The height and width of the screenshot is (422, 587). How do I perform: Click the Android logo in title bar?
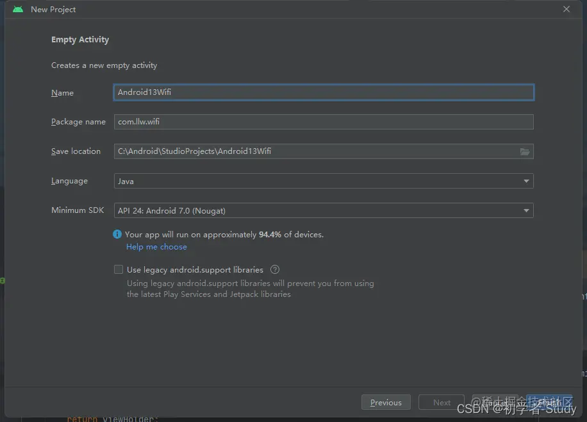(x=18, y=10)
